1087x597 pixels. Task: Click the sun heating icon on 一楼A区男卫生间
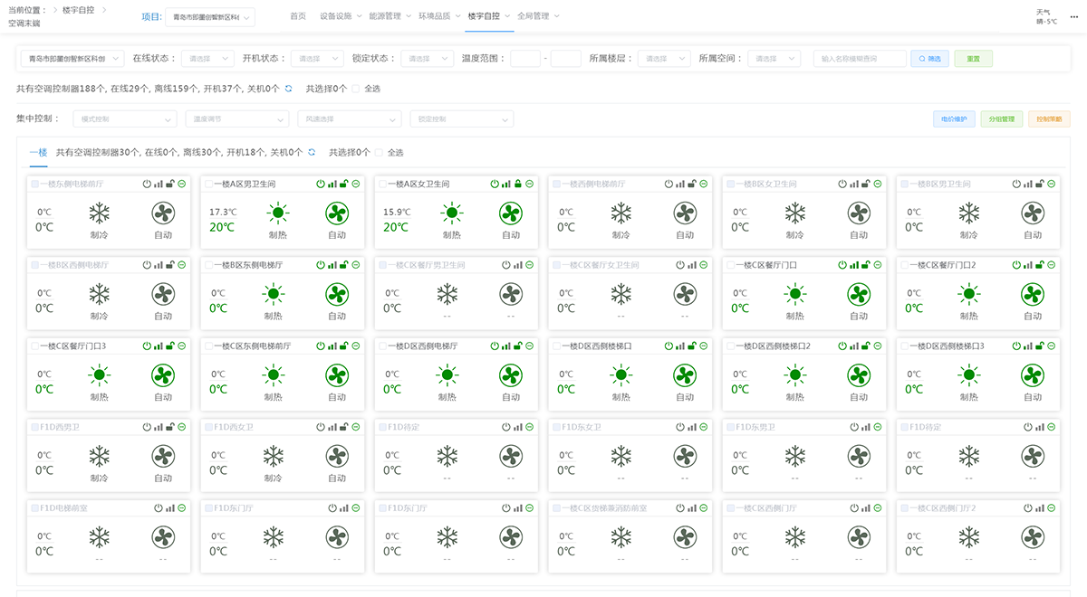(x=279, y=213)
